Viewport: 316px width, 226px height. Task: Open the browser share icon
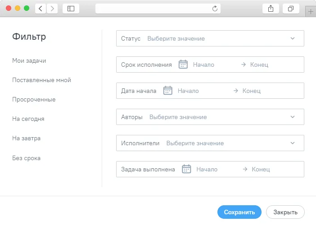pos(271,9)
